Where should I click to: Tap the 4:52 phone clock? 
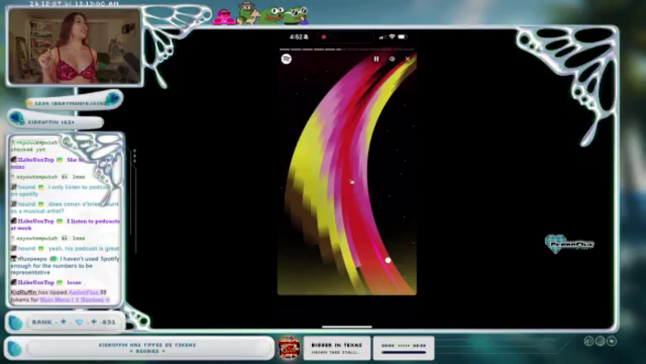(x=296, y=37)
